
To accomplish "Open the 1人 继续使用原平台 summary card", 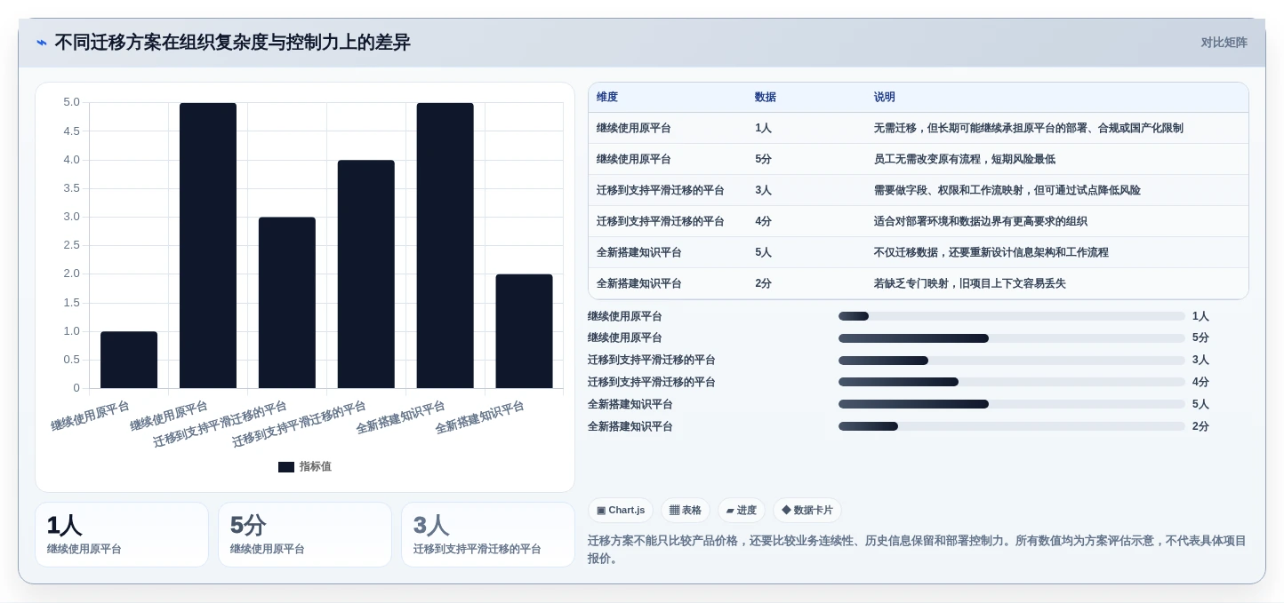I will click(122, 535).
